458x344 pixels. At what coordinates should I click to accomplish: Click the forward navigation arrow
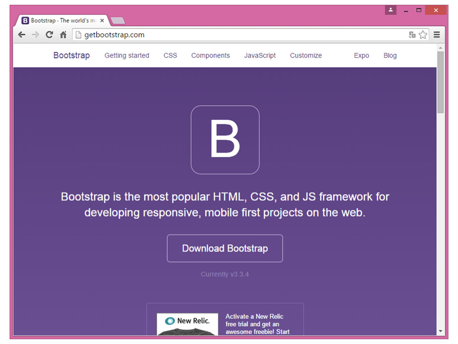point(35,35)
